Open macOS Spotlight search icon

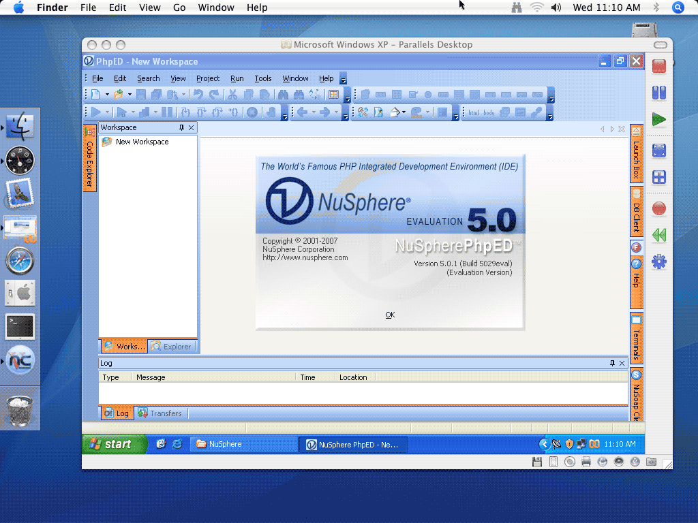coord(678,7)
